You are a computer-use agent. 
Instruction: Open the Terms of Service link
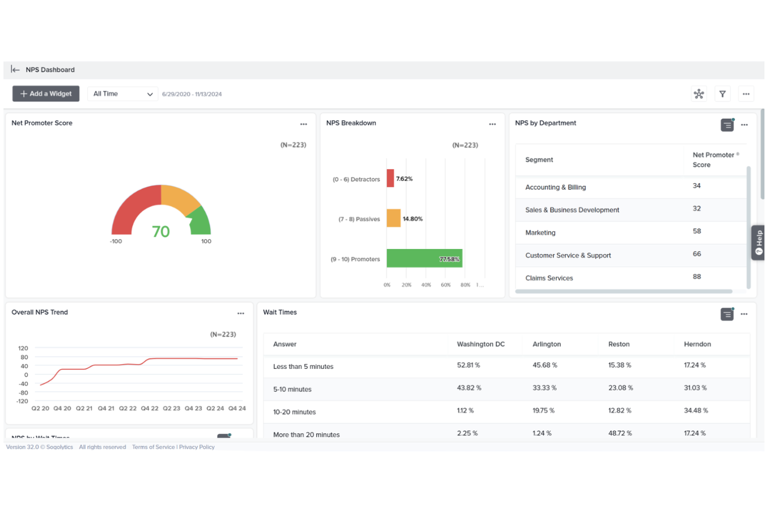153,447
